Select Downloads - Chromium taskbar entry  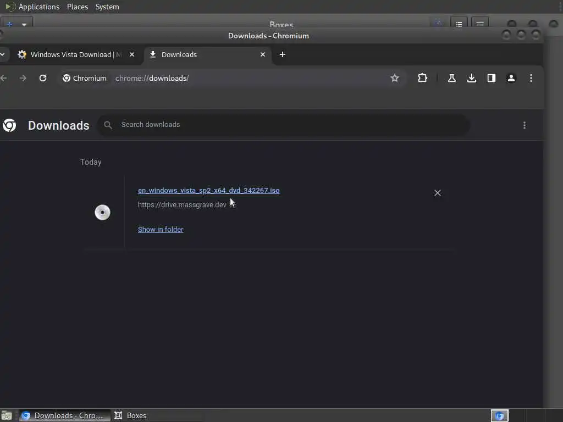[x=65, y=415]
